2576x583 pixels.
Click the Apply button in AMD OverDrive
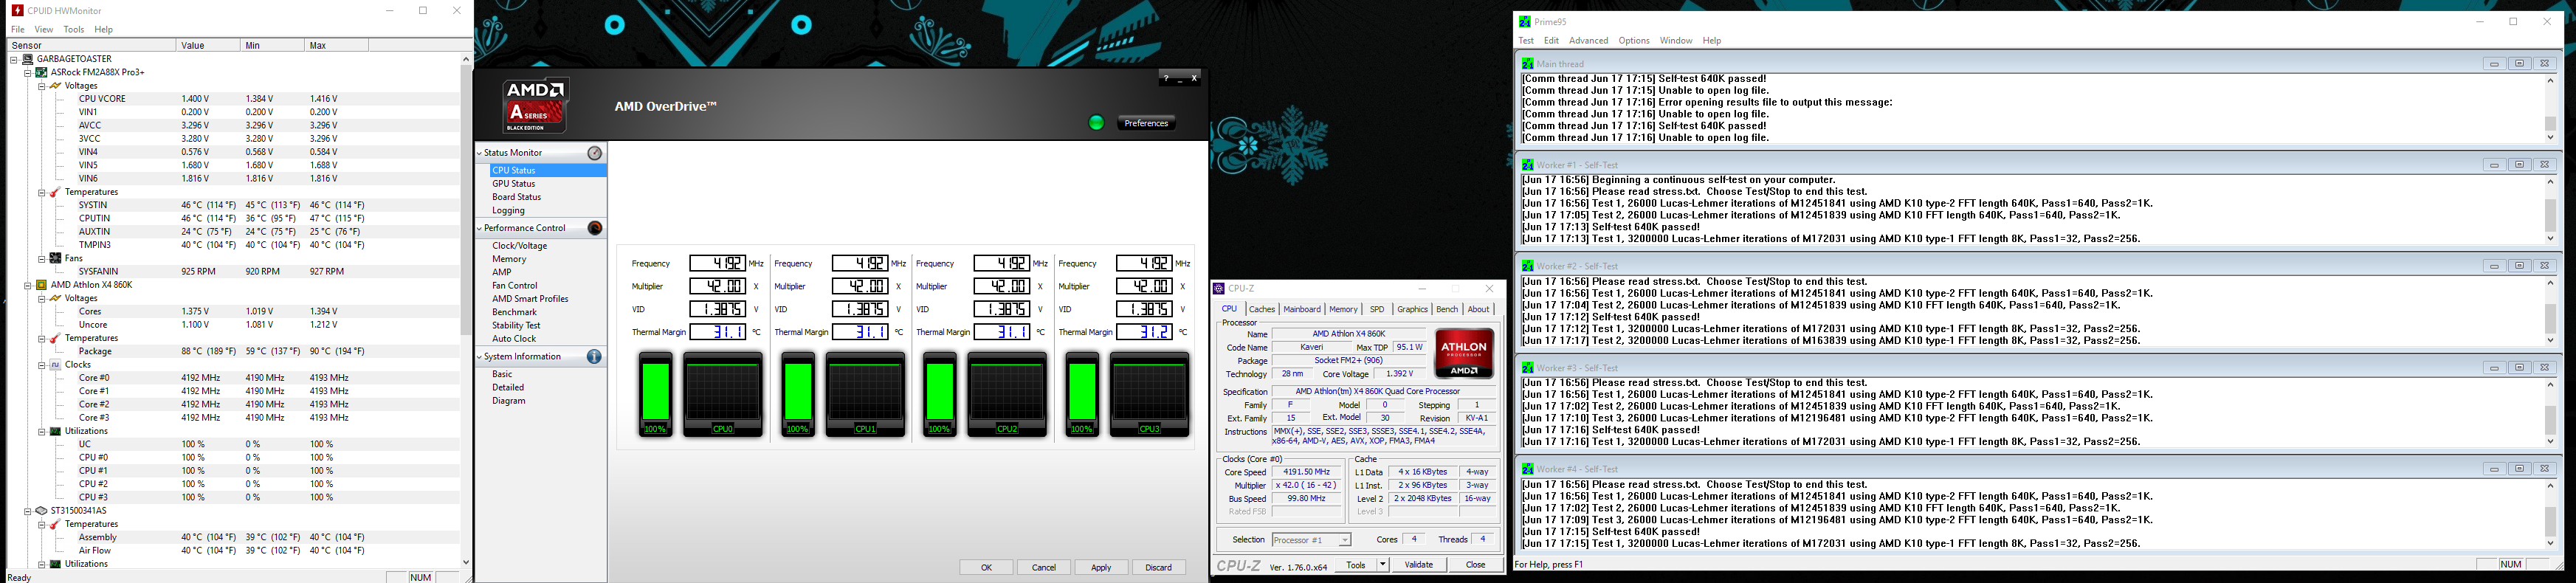1101,568
